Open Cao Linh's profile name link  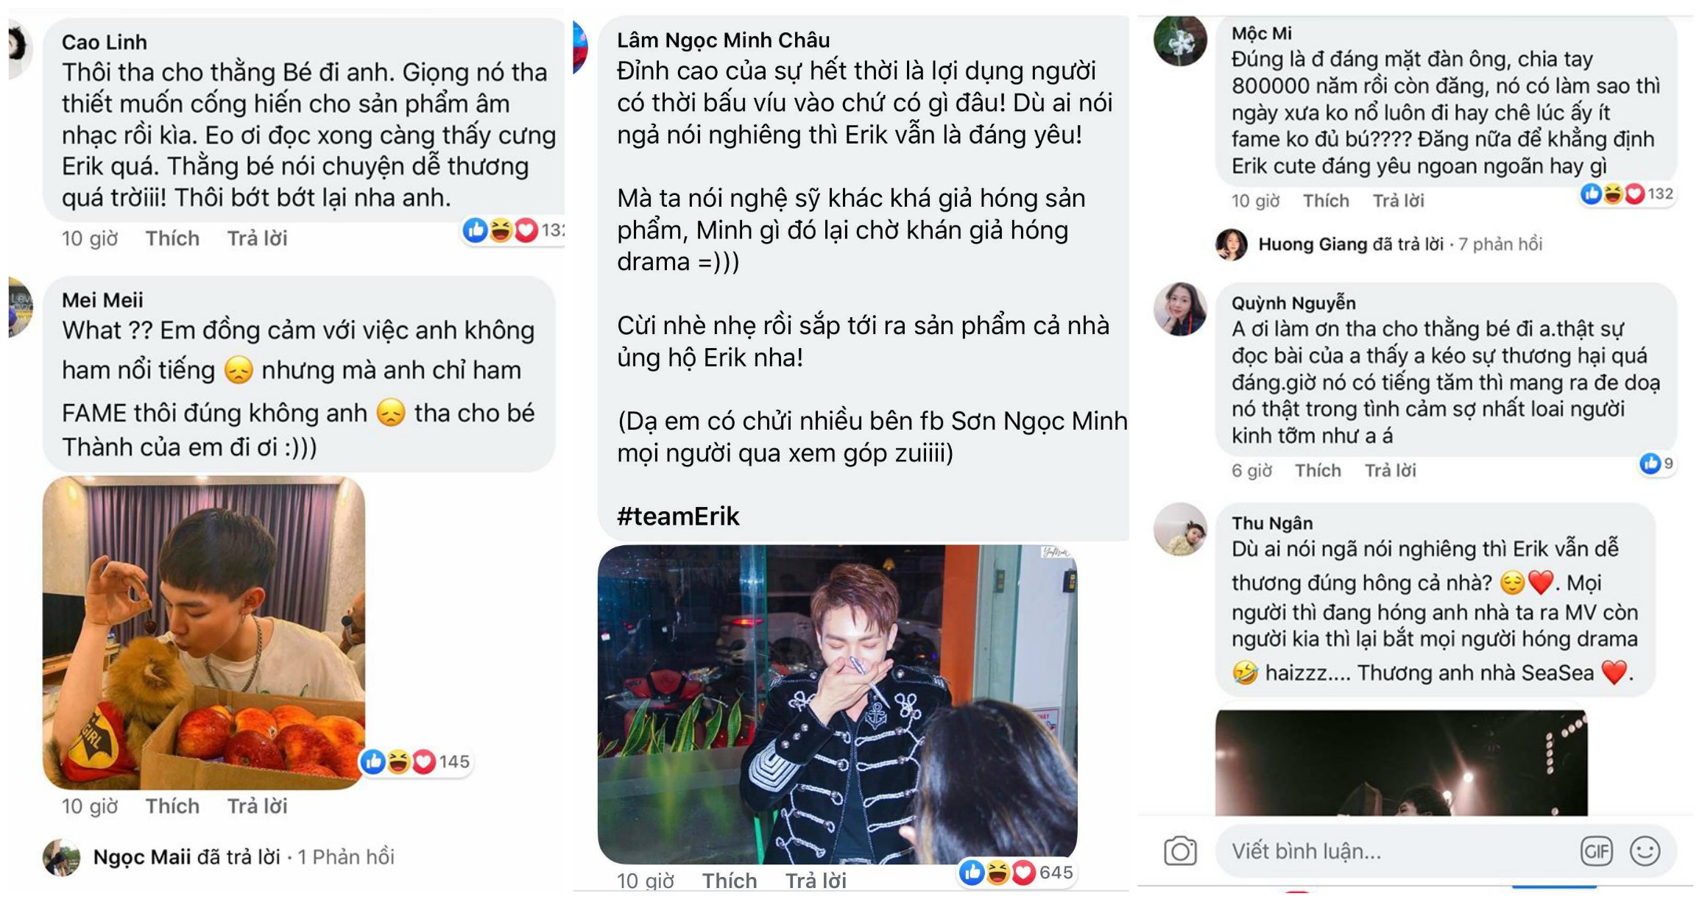click(x=105, y=42)
